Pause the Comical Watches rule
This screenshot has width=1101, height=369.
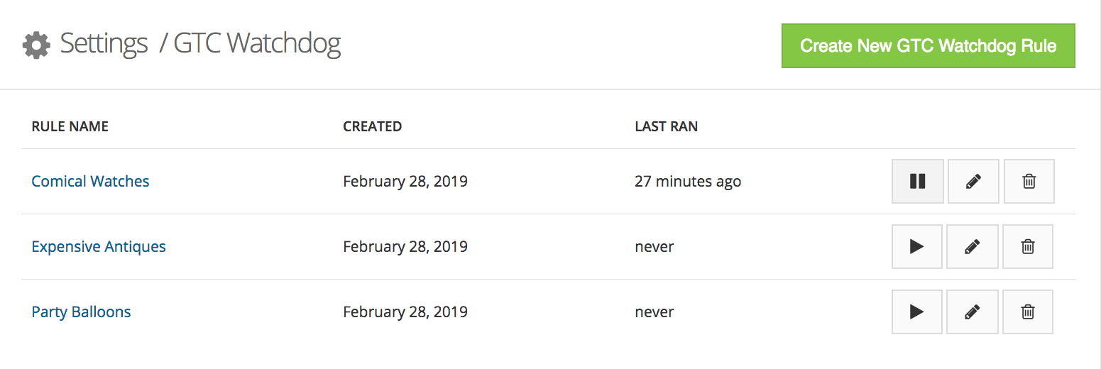pyautogui.click(x=917, y=182)
